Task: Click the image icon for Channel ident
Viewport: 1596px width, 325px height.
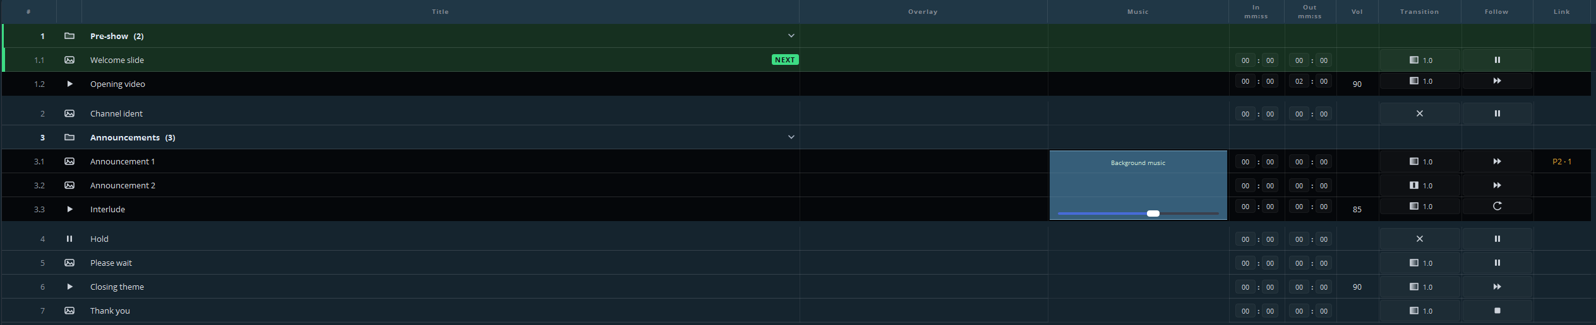Action: point(69,113)
